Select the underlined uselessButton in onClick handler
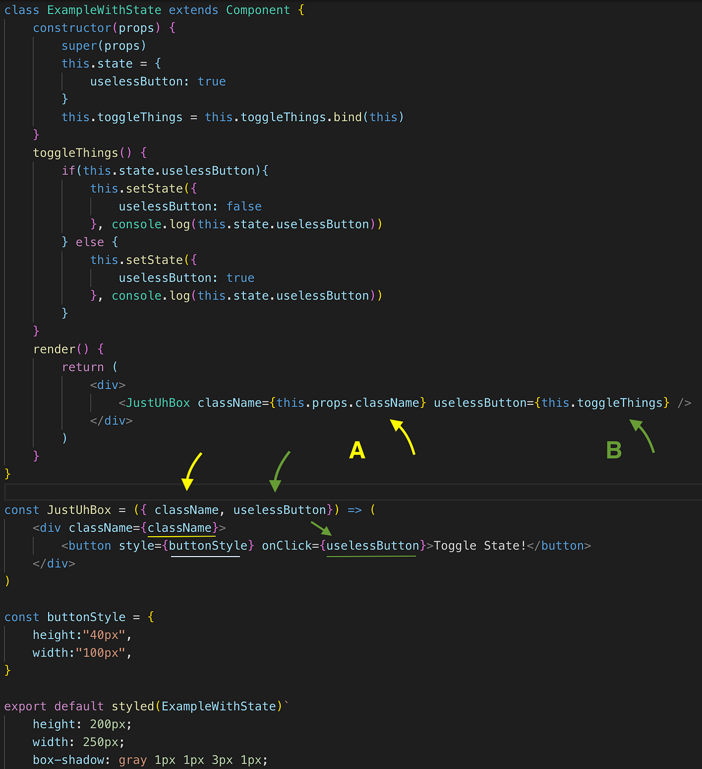The width and height of the screenshot is (702, 769). pyautogui.click(x=371, y=545)
